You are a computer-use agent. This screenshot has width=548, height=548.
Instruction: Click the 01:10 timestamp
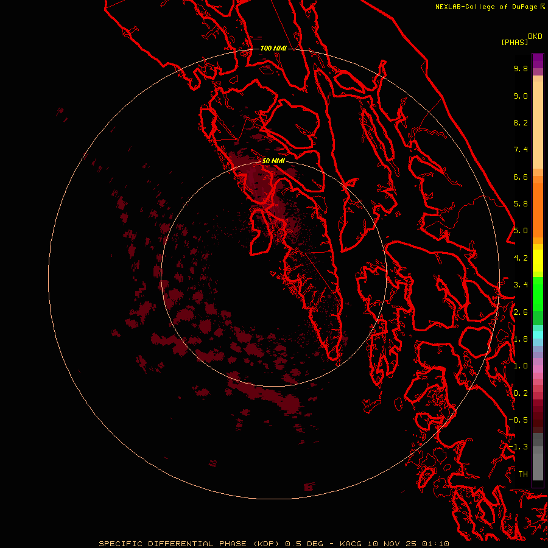[x=435, y=544]
